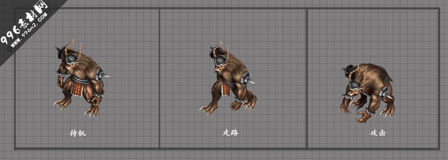This screenshot has width=448, height=160.
Task: Select the monster sprite above the 攻击 label
Action: click(x=368, y=93)
